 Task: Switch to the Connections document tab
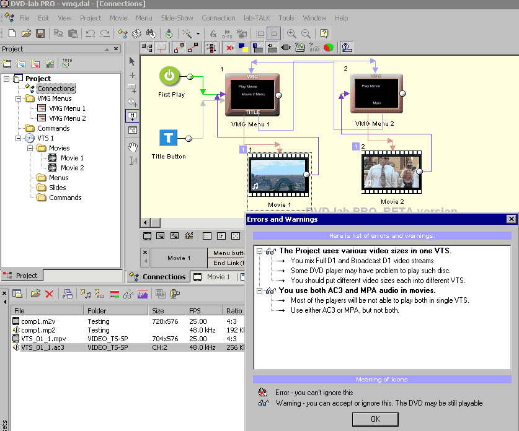click(x=159, y=277)
